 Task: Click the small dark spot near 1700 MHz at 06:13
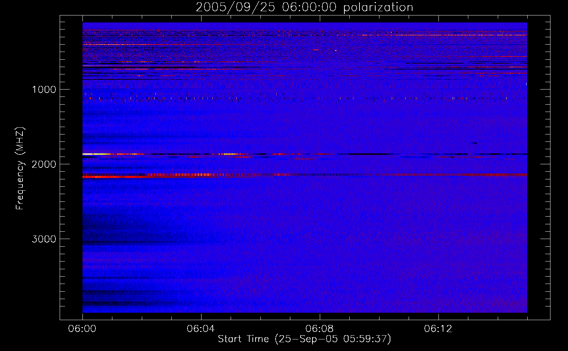(474, 143)
